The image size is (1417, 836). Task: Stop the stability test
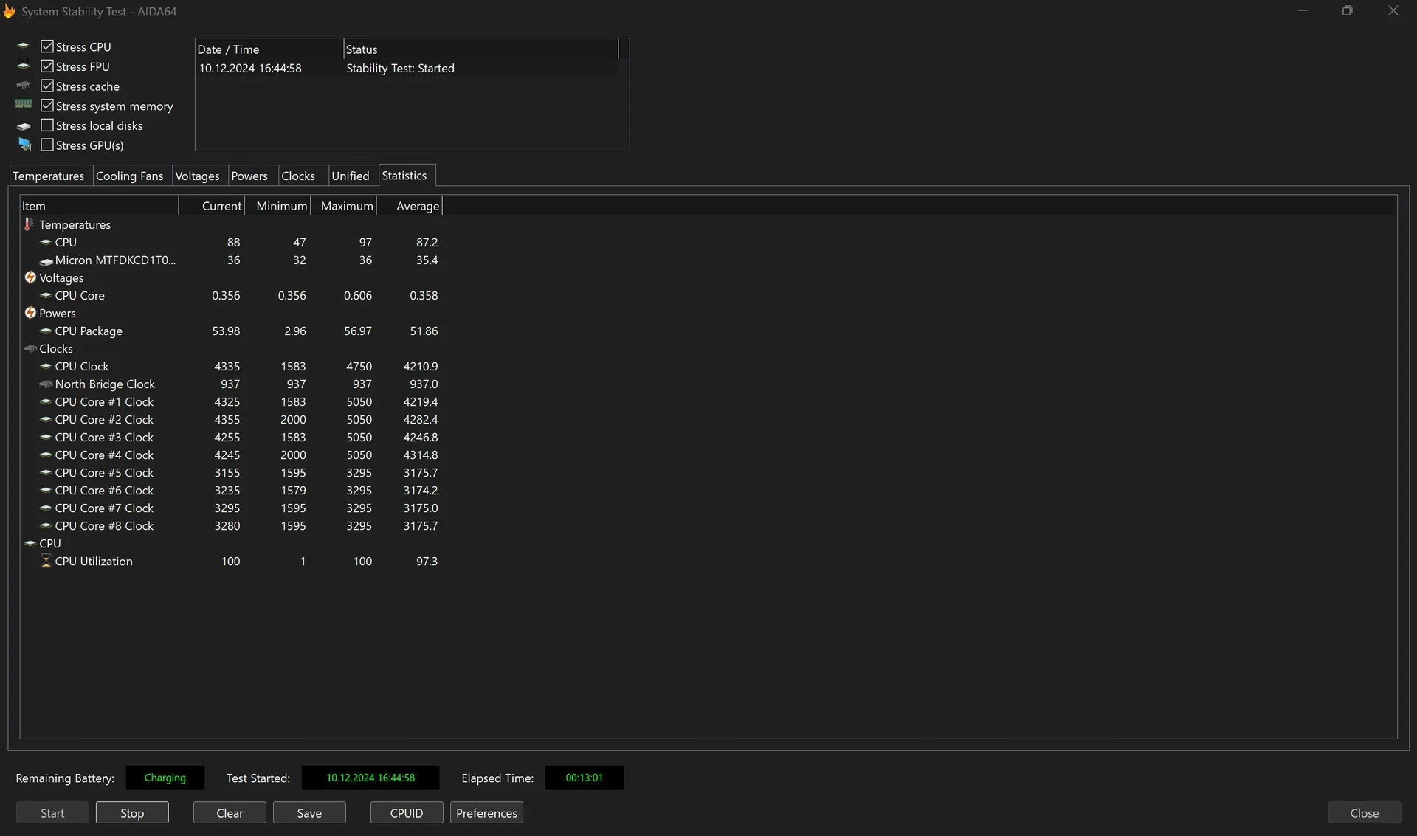pos(132,812)
